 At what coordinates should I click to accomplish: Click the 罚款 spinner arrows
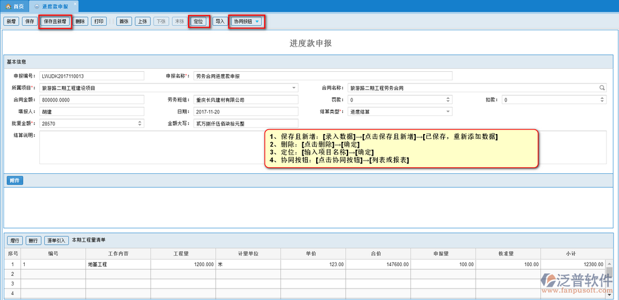pos(448,100)
